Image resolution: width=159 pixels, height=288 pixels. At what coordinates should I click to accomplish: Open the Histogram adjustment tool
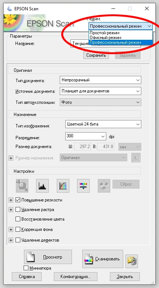point(42,186)
